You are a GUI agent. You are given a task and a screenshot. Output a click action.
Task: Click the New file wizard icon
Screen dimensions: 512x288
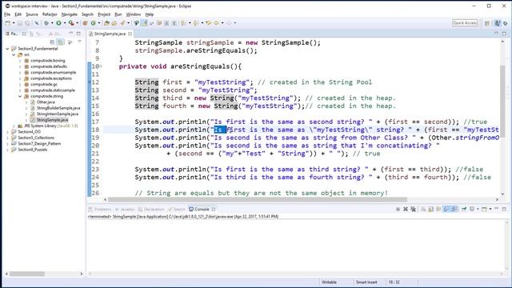click(x=7, y=23)
